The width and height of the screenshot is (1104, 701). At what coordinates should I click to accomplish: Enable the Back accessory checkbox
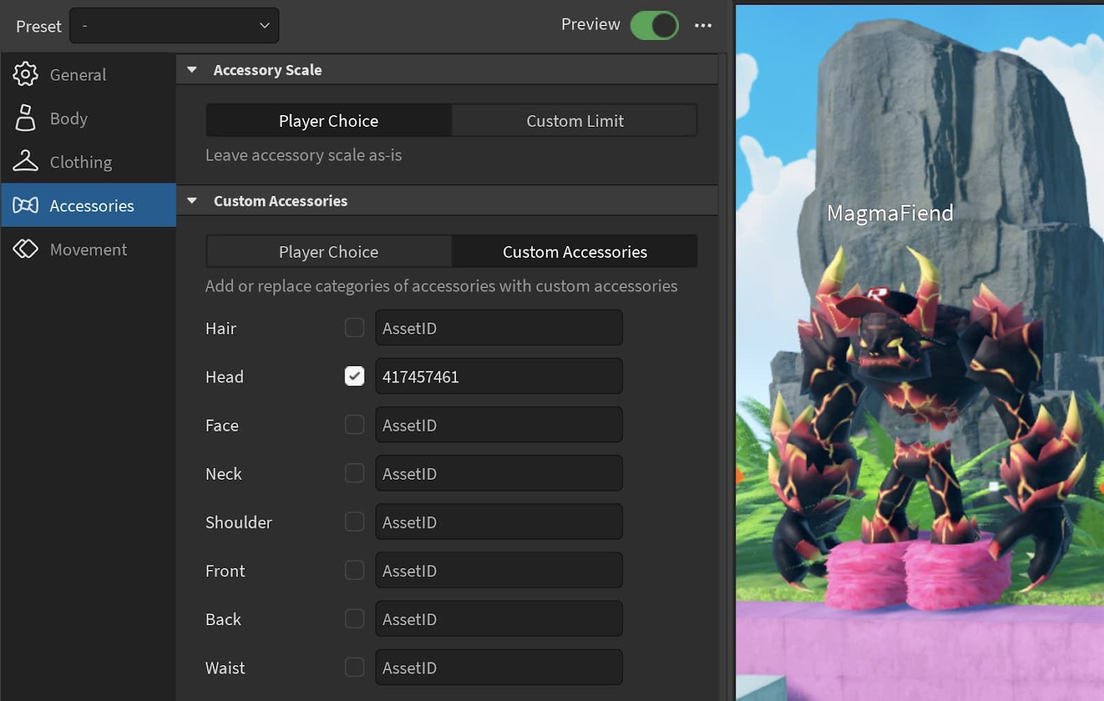tap(355, 619)
